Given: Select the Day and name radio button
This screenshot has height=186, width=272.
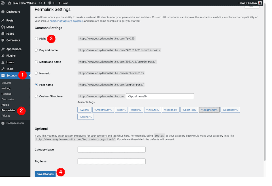Looking at the screenshot, I should pyautogui.click(x=36, y=50).
